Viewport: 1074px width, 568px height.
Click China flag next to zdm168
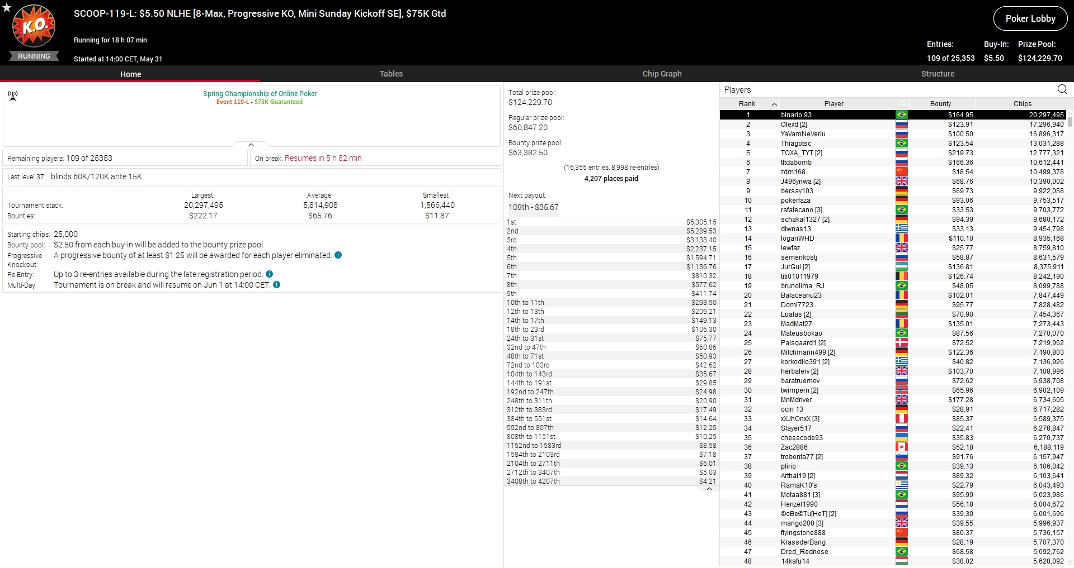pos(901,172)
